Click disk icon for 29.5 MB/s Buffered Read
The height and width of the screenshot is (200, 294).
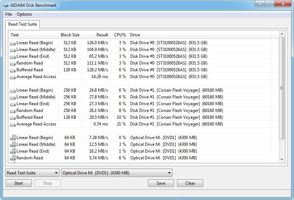pyautogui.click(x=13, y=118)
